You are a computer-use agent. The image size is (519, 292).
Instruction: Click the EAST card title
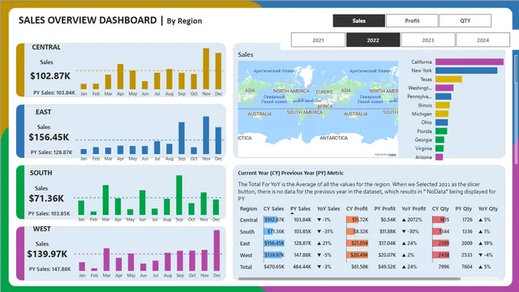coord(43,112)
